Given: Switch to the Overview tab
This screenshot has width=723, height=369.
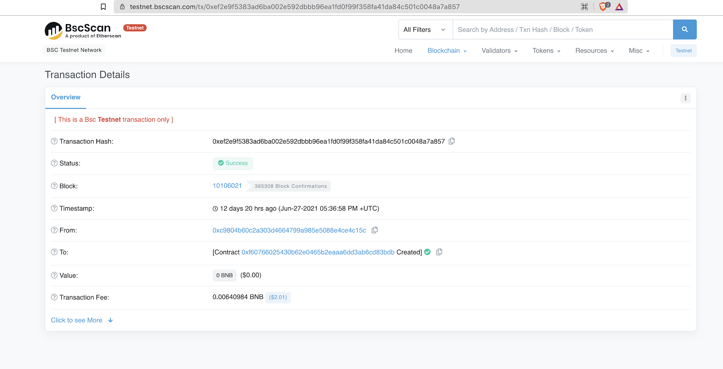Looking at the screenshot, I should 66,97.
